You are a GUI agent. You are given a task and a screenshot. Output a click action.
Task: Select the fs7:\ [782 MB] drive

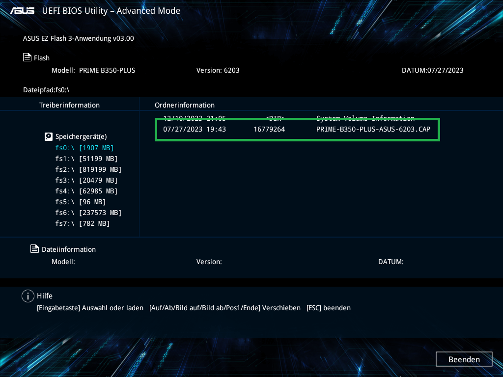pyautogui.click(x=83, y=223)
